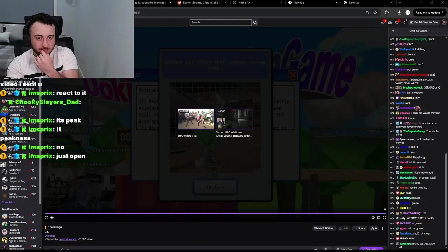Click suntunes username in chat

pyautogui.click(x=406, y=244)
